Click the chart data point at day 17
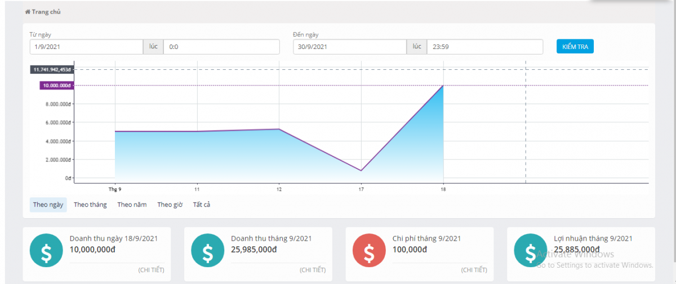 [361, 170]
